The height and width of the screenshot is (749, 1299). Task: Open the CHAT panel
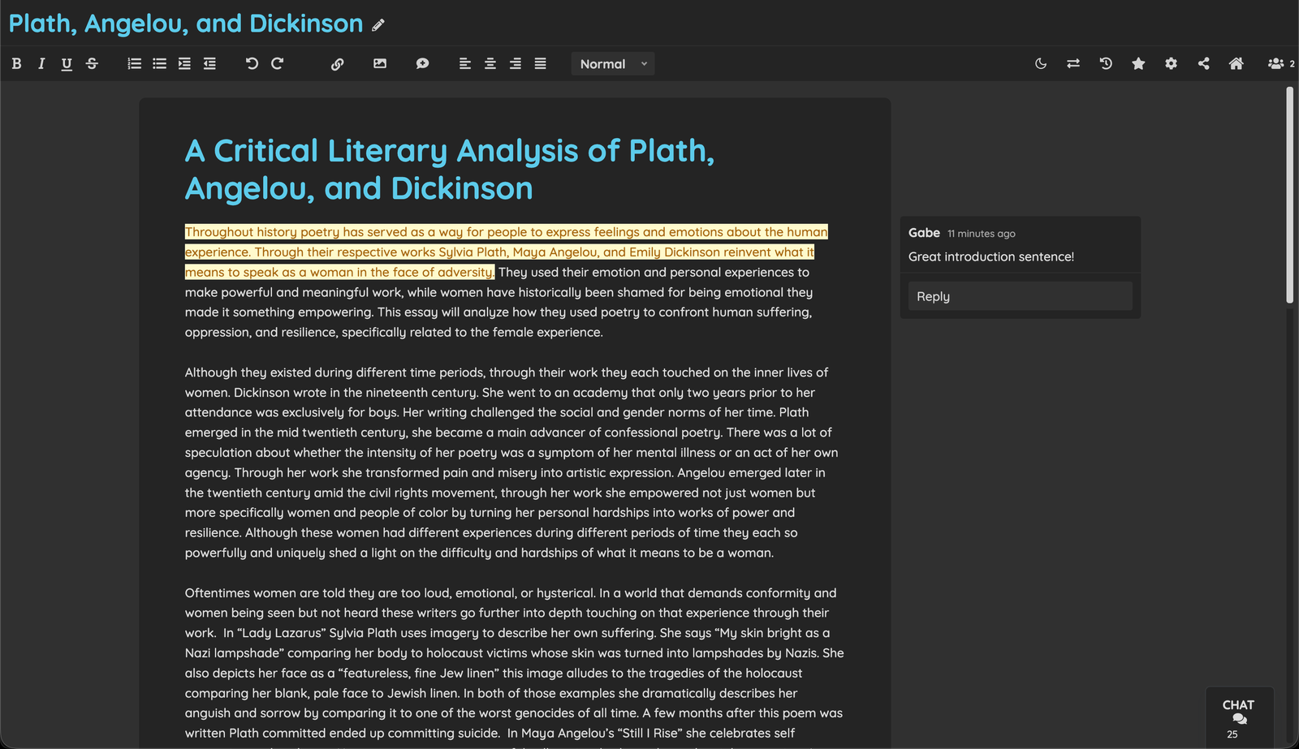pyautogui.click(x=1238, y=716)
